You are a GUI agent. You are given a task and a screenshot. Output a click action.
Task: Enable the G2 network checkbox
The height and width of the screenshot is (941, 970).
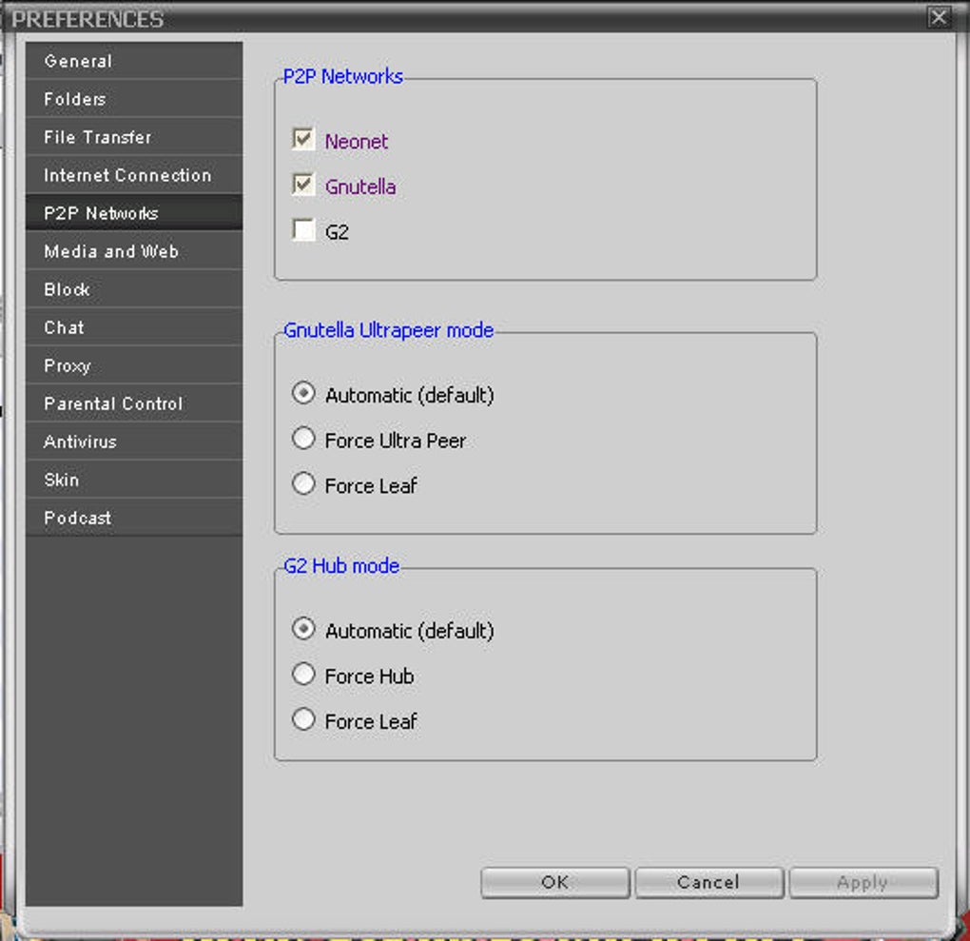click(x=303, y=229)
